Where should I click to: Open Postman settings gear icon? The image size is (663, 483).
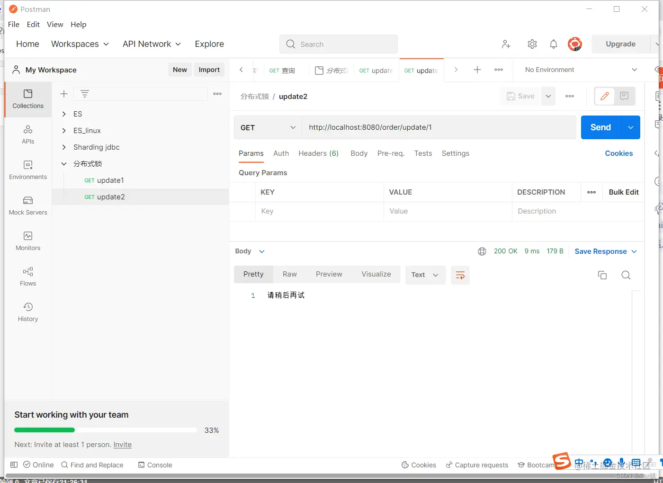[532, 44]
